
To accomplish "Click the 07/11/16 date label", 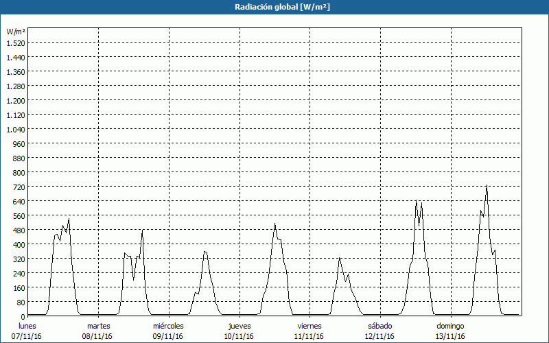I will click(27, 336).
